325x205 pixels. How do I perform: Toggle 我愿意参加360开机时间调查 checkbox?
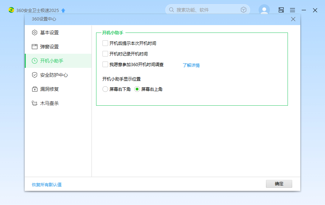point(105,64)
